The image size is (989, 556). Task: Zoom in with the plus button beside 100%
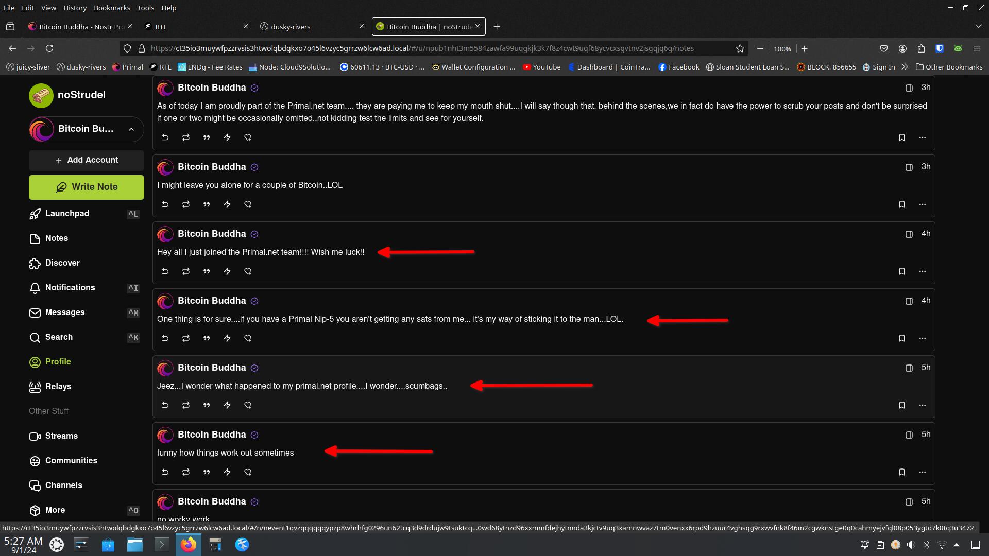(804, 48)
